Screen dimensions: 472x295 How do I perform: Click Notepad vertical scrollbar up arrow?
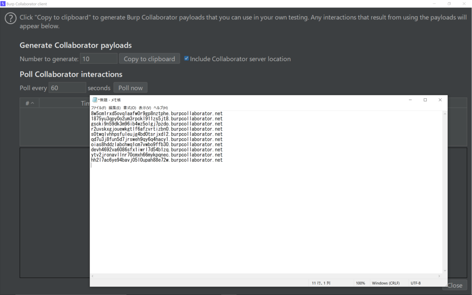click(445, 114)
